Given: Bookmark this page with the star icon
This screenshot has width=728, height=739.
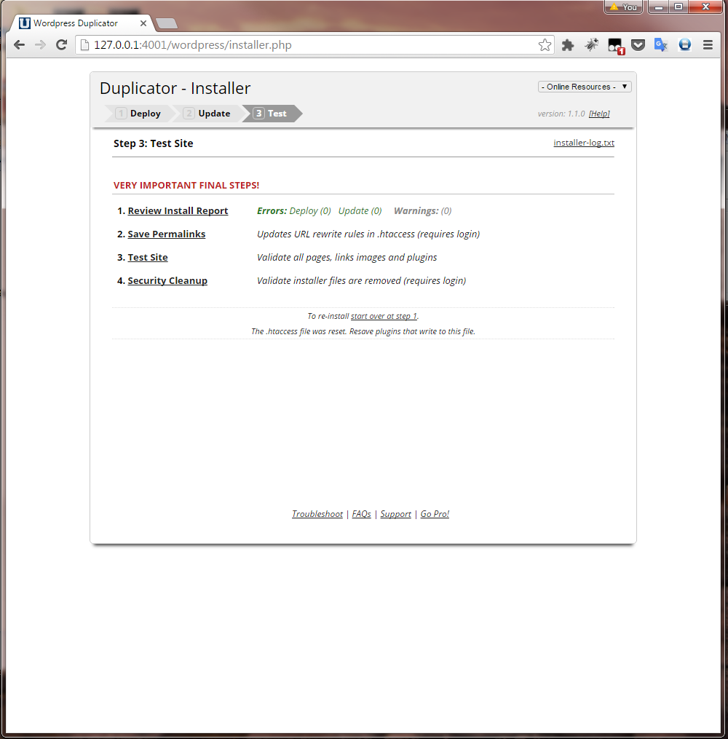Looking at the screenshot, I should [x=545, y=44].
